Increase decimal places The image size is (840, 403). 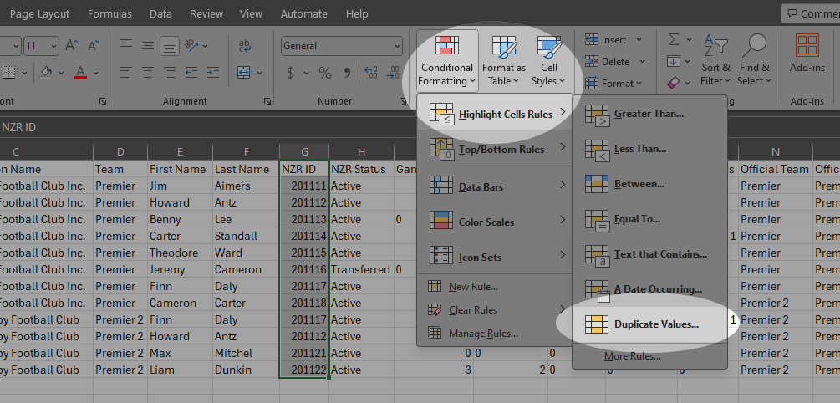371,73
